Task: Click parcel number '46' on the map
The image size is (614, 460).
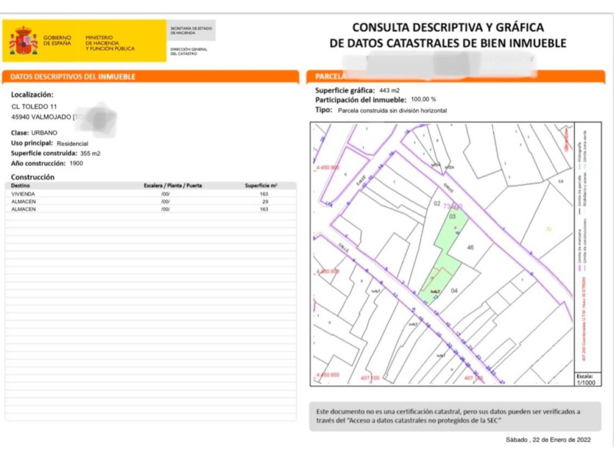Action: click(470, 248)
